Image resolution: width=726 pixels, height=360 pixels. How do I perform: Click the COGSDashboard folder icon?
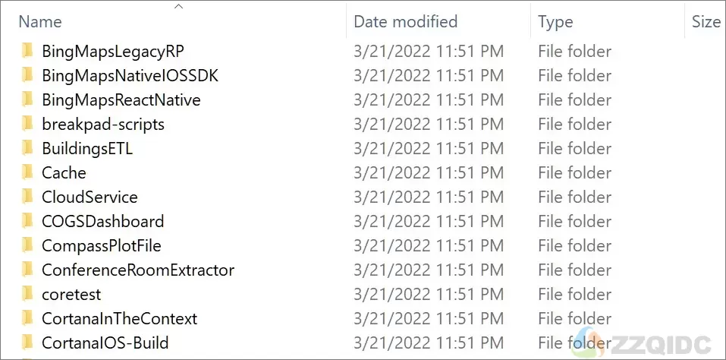coord(28,222)
